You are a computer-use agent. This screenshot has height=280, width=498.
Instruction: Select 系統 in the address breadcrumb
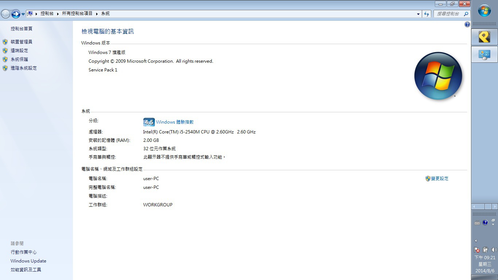(105, 13)
